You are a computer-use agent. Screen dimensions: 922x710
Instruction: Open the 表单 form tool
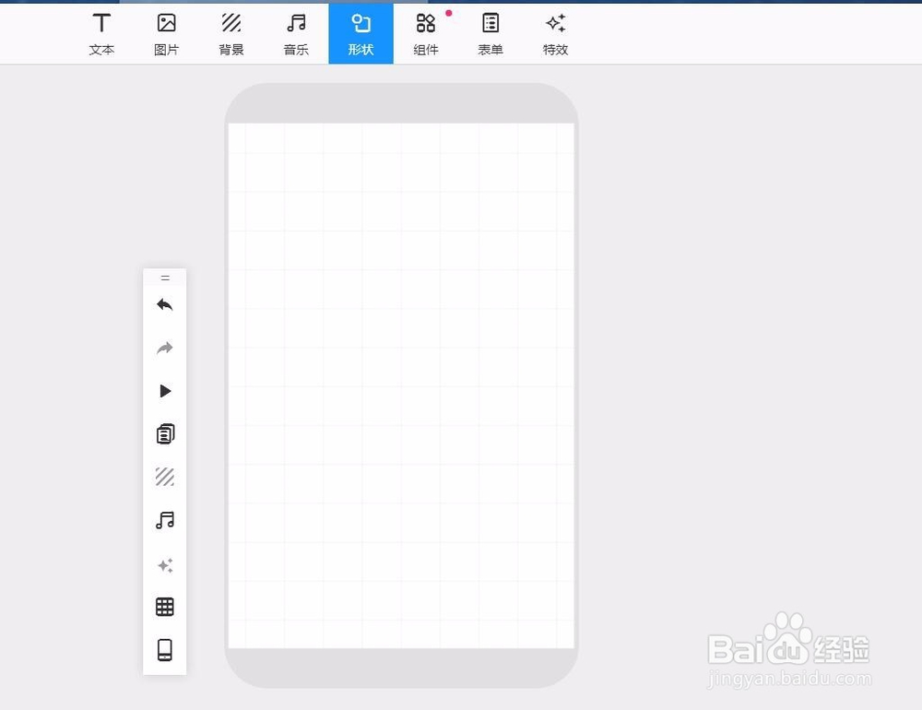491,34
